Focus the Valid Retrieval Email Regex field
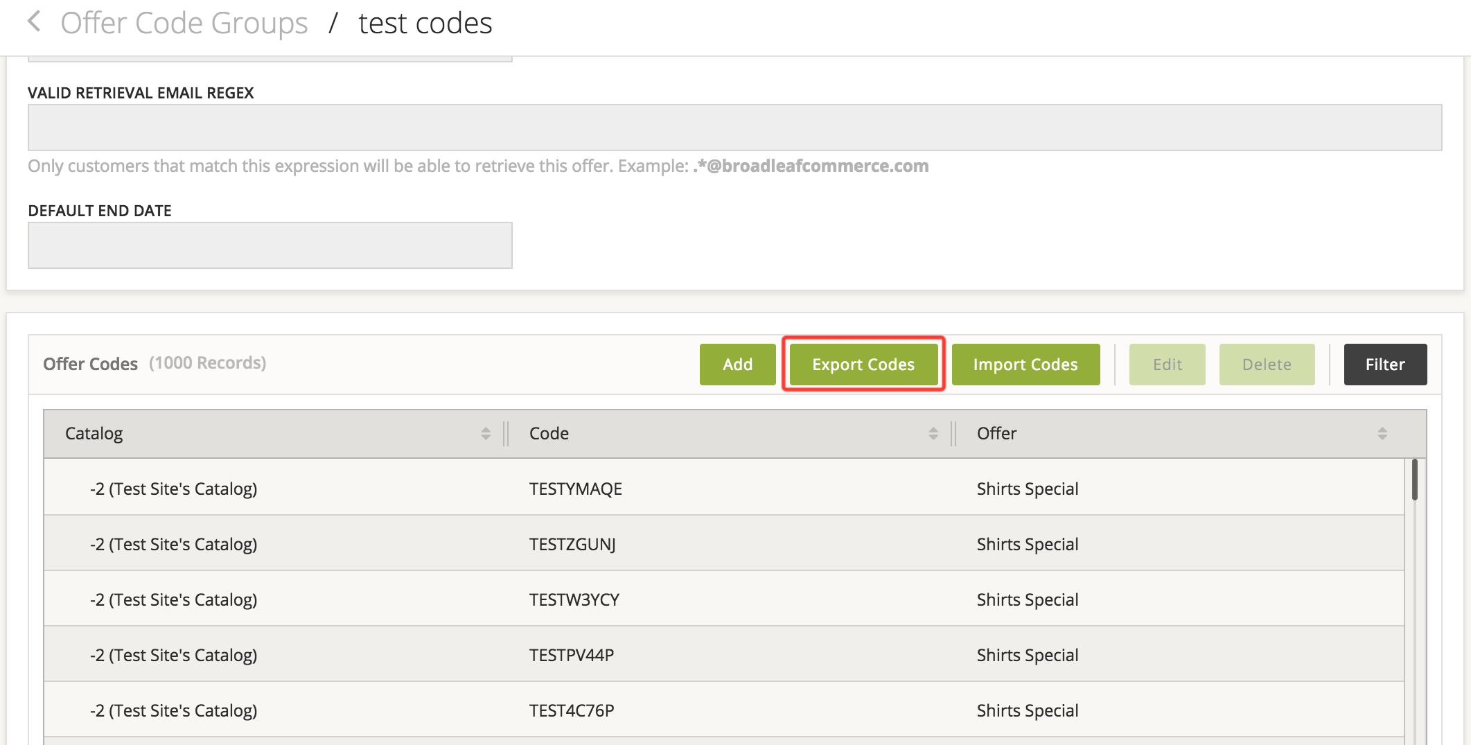Screen dimensions: 1471x745 coord(734,128)
